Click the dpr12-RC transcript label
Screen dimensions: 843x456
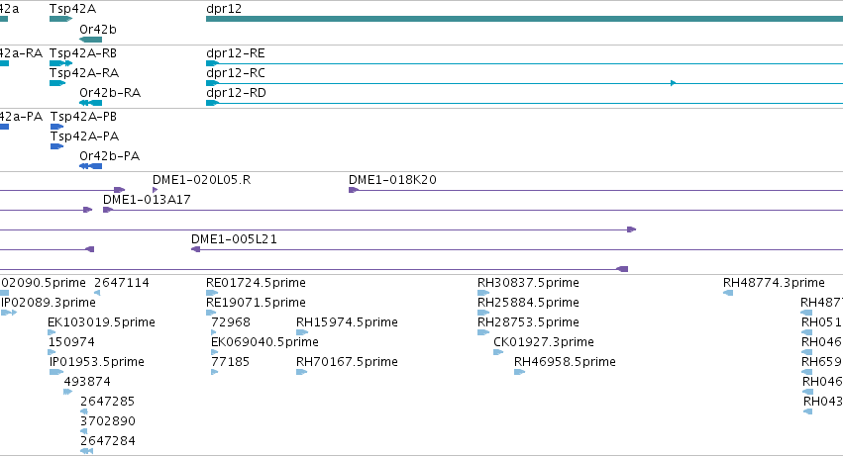point(236,72)
